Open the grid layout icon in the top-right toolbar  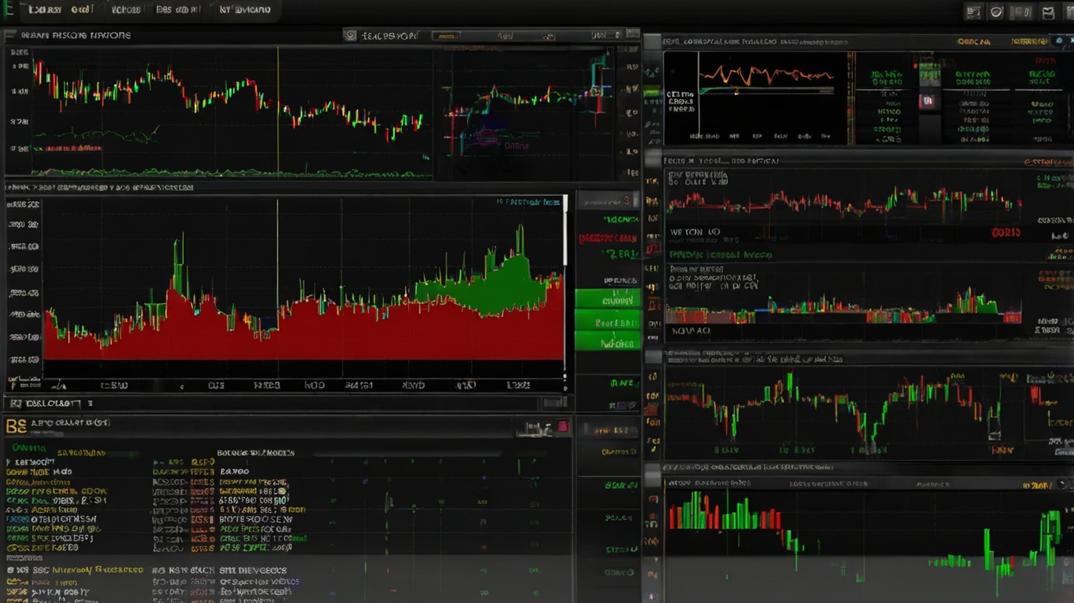(x=972, y=12)
